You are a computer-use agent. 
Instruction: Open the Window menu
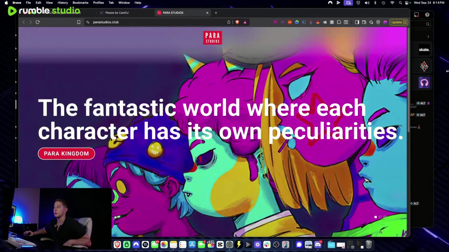(x=124, y=3)
